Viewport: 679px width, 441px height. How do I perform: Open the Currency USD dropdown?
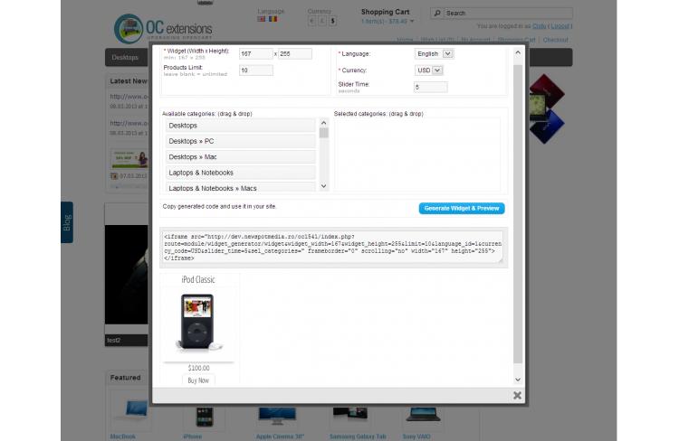point(429,70)
